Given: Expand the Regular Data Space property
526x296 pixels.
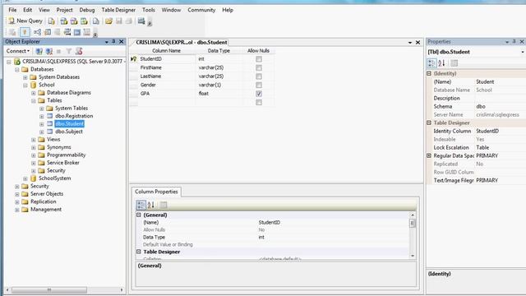Looking at the screenshot, I should 429,155.
